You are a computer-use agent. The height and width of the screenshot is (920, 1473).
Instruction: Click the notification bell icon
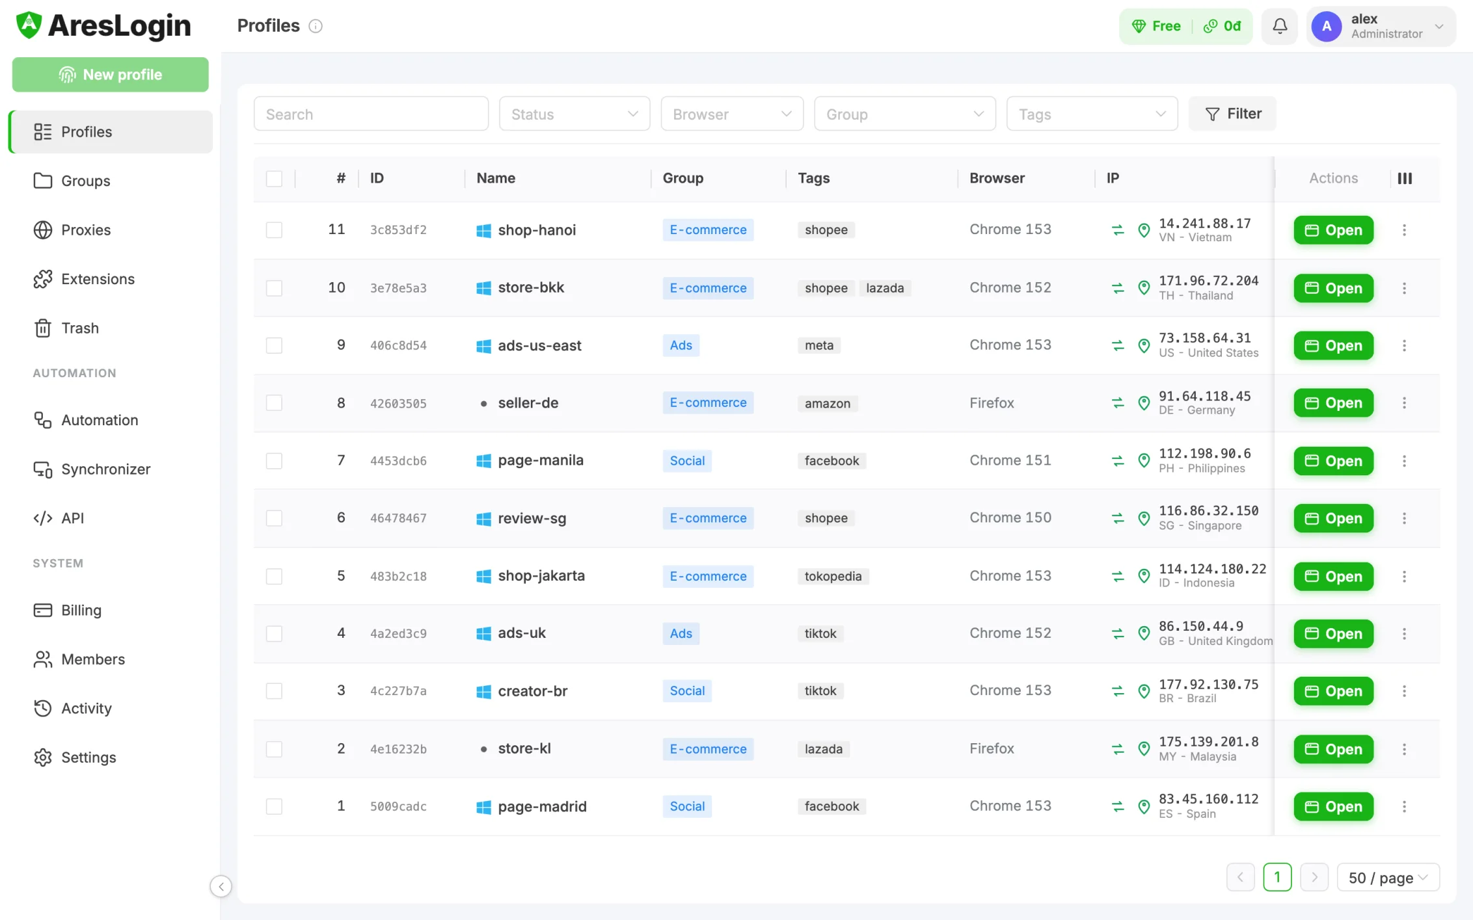pos(1279,26)
